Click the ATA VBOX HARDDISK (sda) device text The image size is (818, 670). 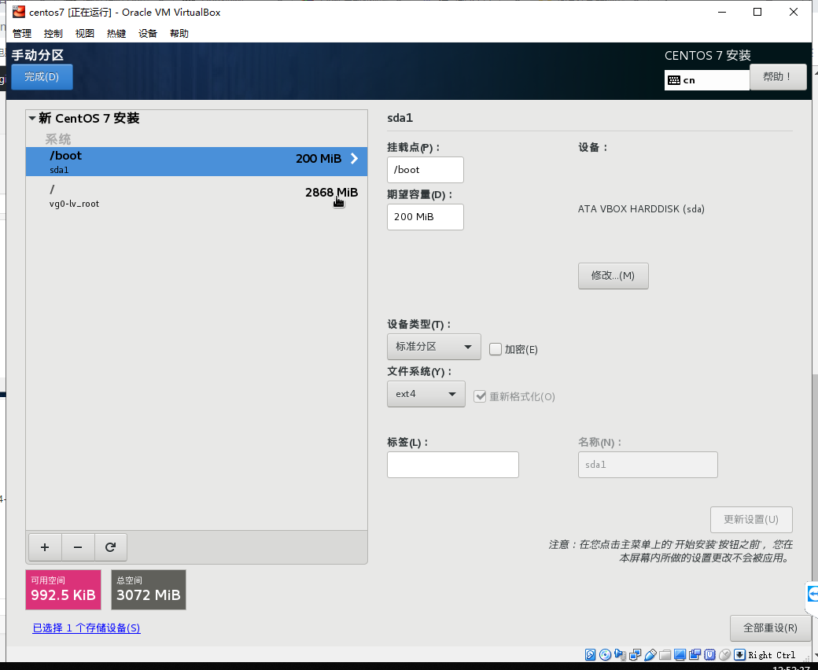[641, 208]
